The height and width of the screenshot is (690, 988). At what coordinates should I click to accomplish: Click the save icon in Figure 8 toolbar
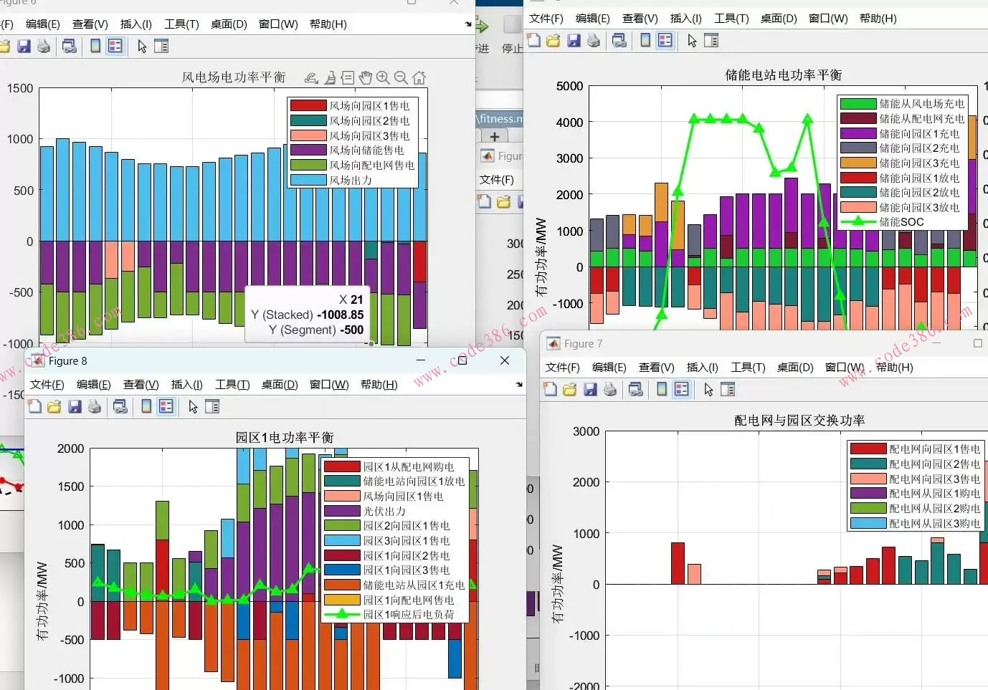pos(75,407)
